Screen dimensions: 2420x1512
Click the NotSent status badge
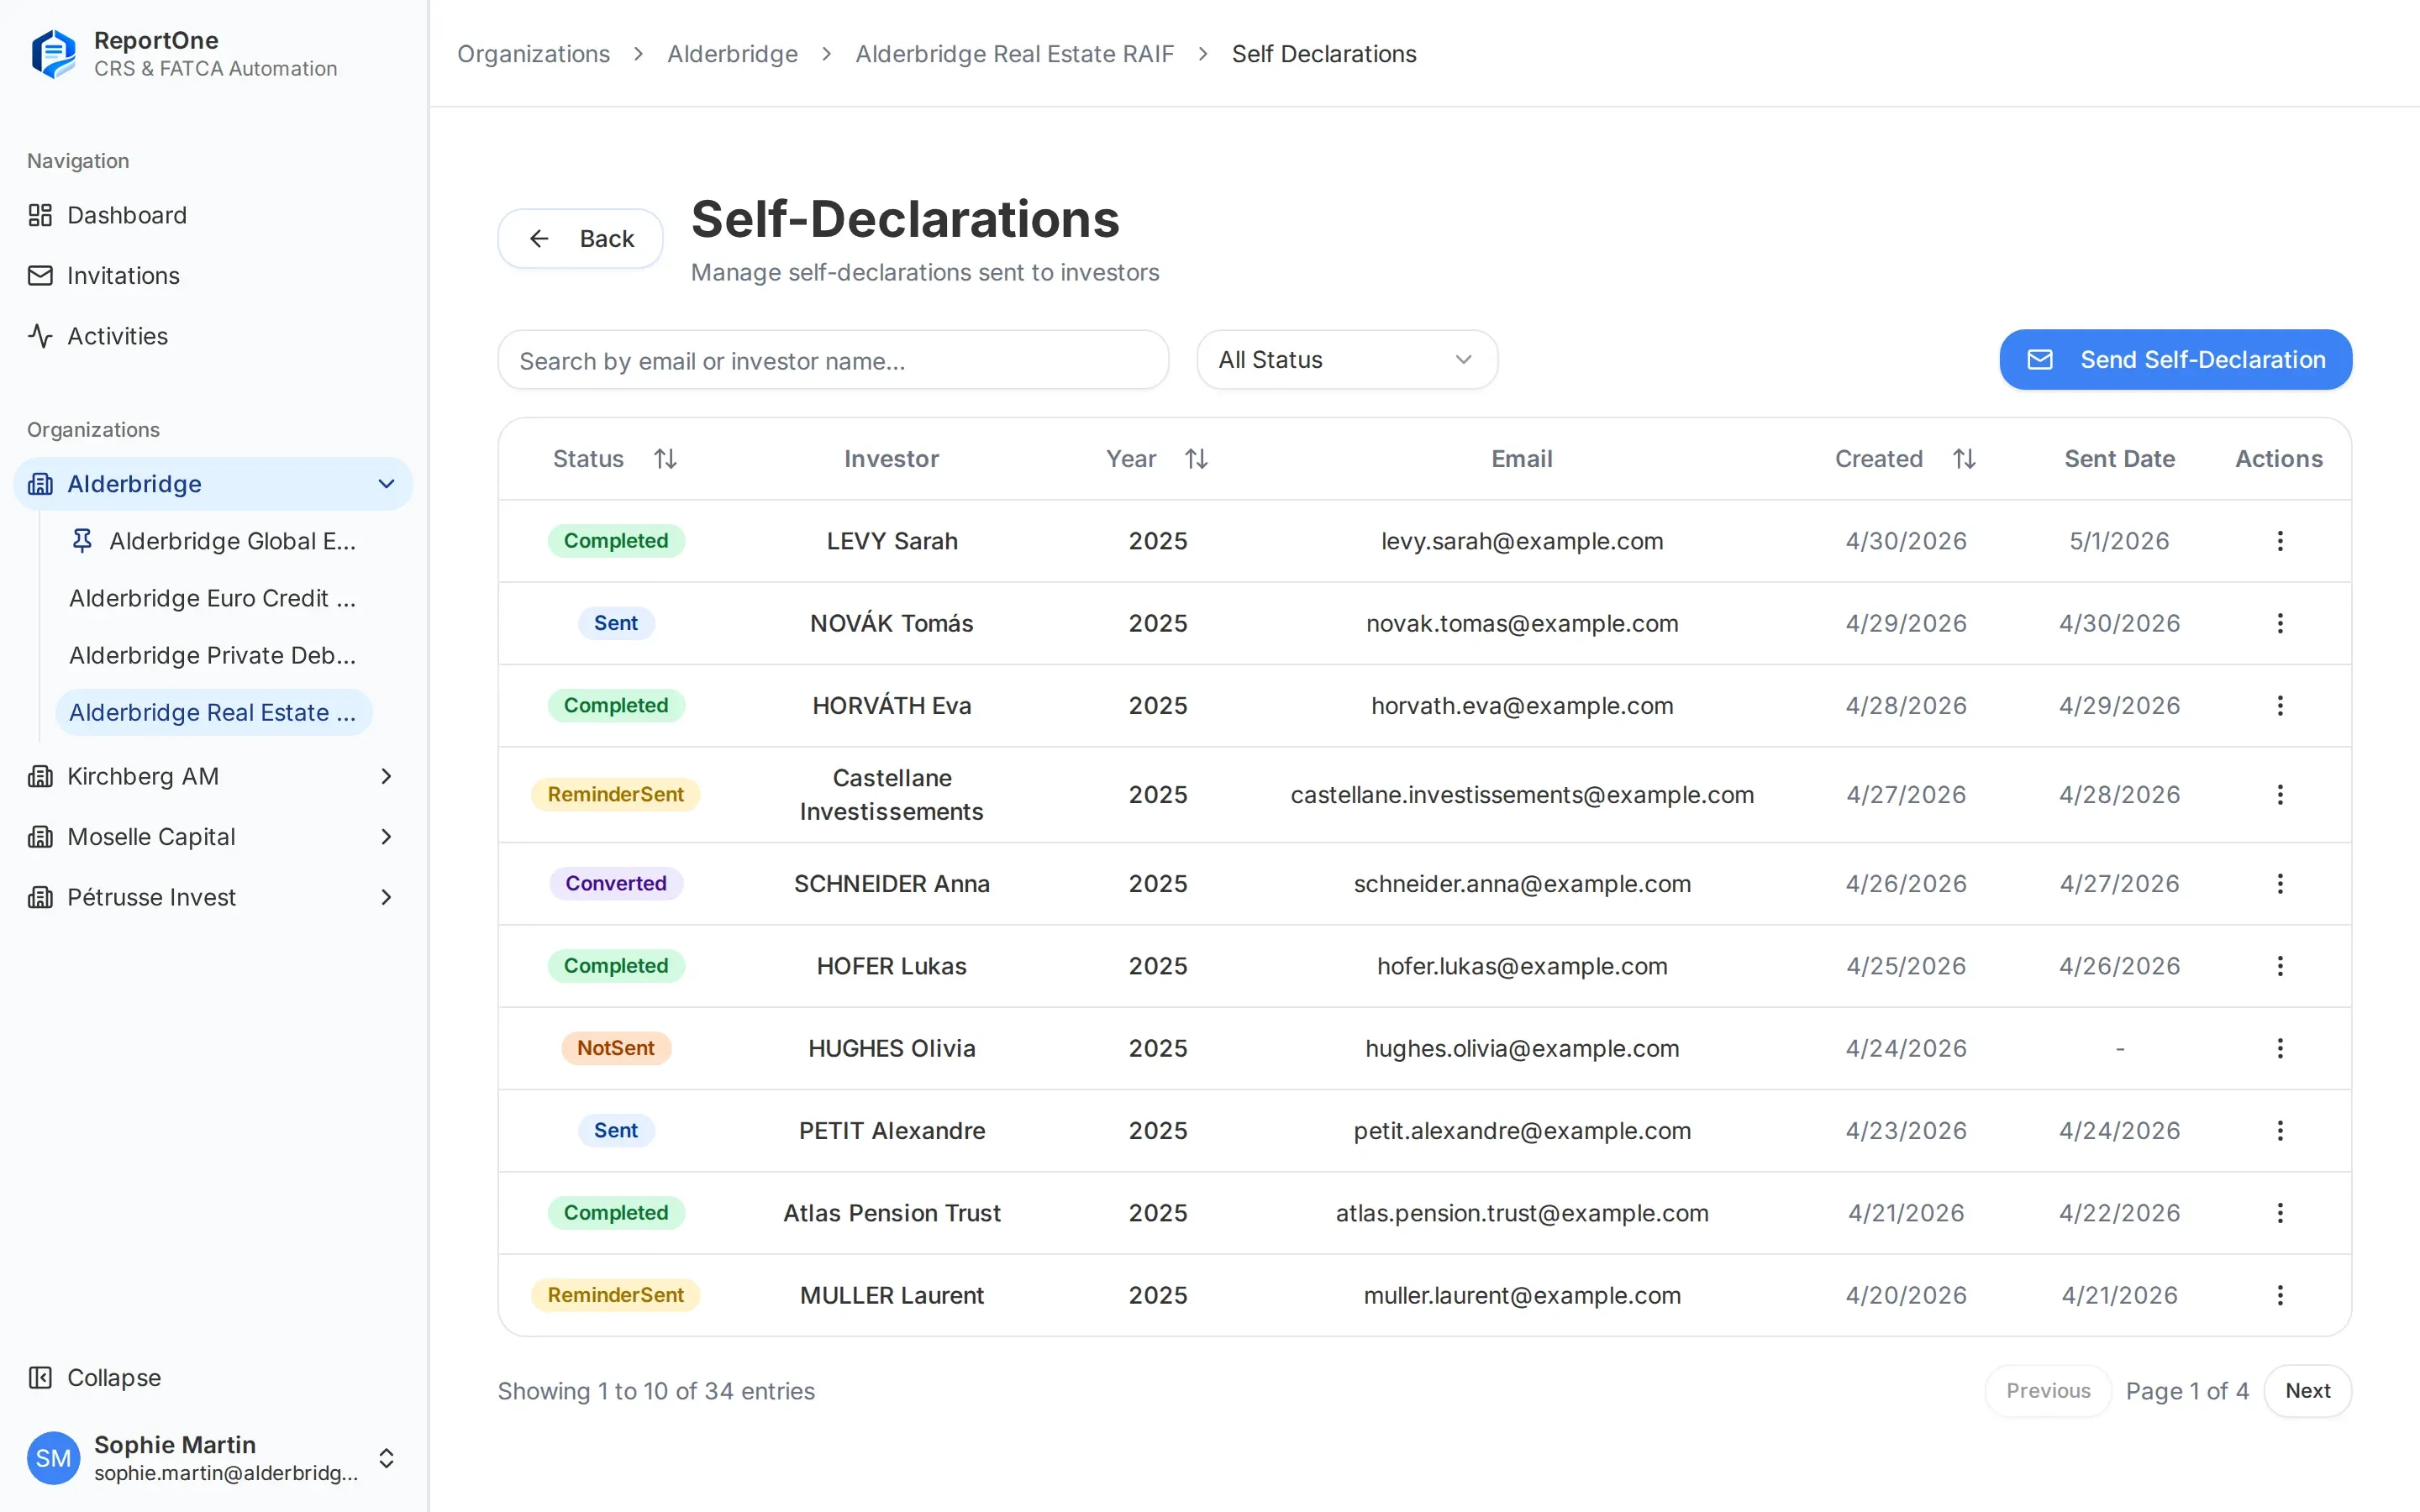click(x=615, y=1048)
